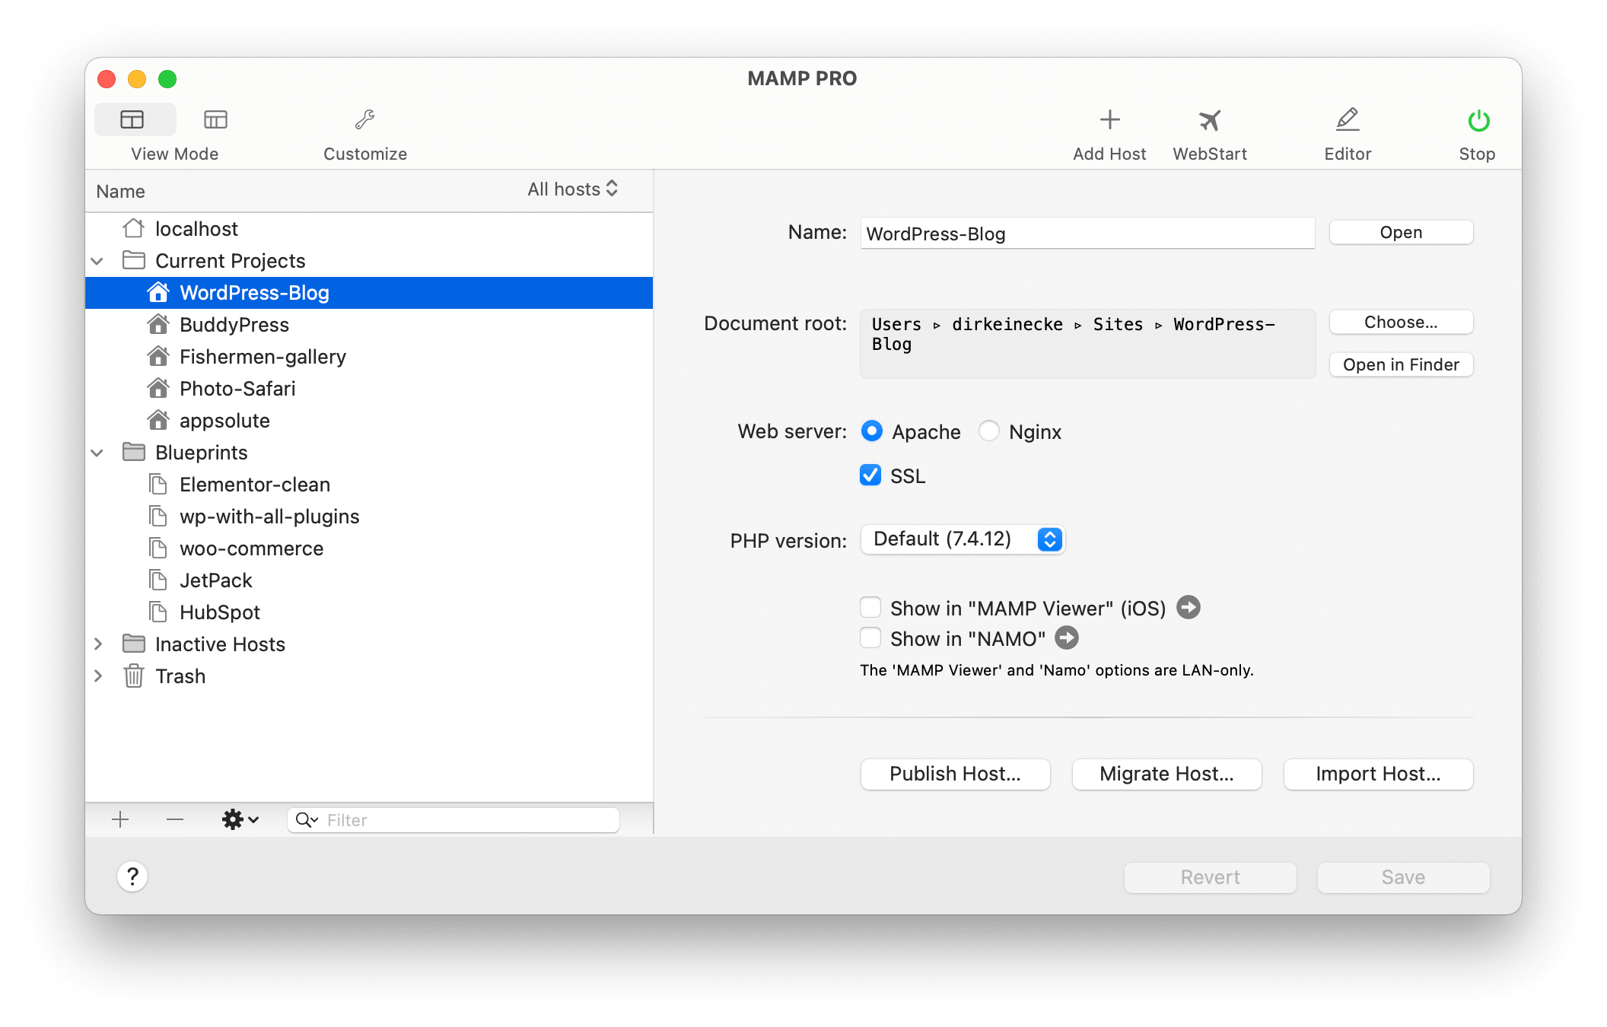The image size is (1607, 1027).
Task: Open the filter search options magnifier
Action: [x=307, y=819]
